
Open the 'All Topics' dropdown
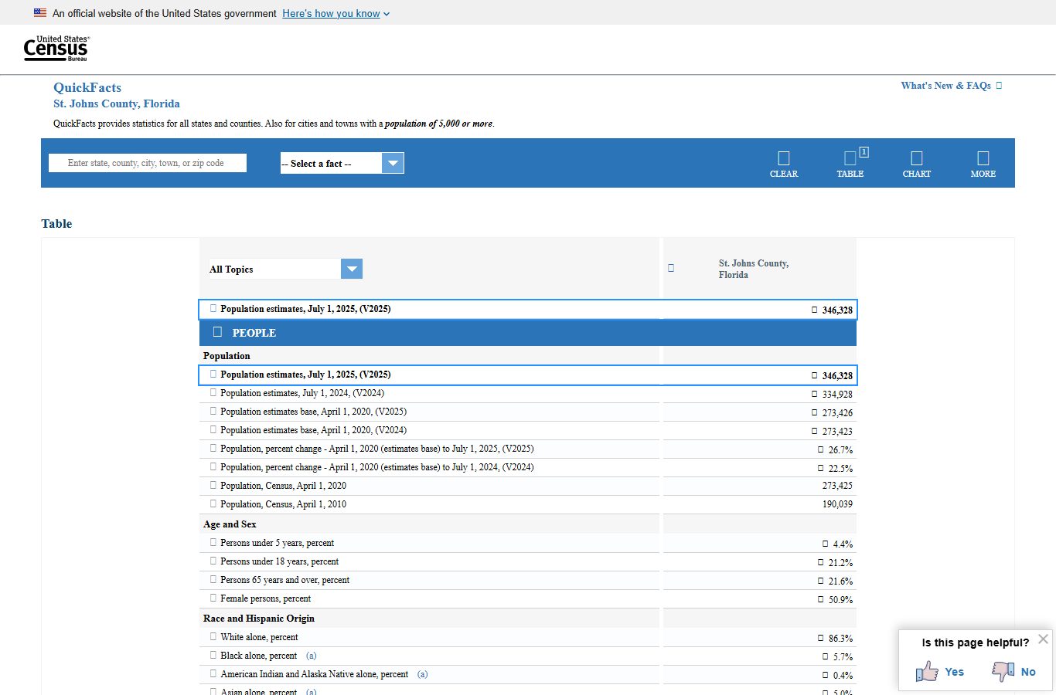(285, 269)
